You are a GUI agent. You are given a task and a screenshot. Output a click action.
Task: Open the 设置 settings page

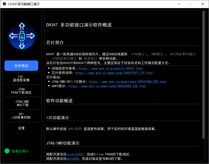(21, 128)
